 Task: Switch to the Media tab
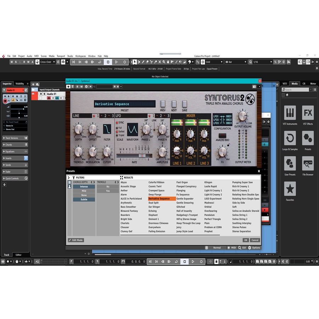click(x=295, y=83)
